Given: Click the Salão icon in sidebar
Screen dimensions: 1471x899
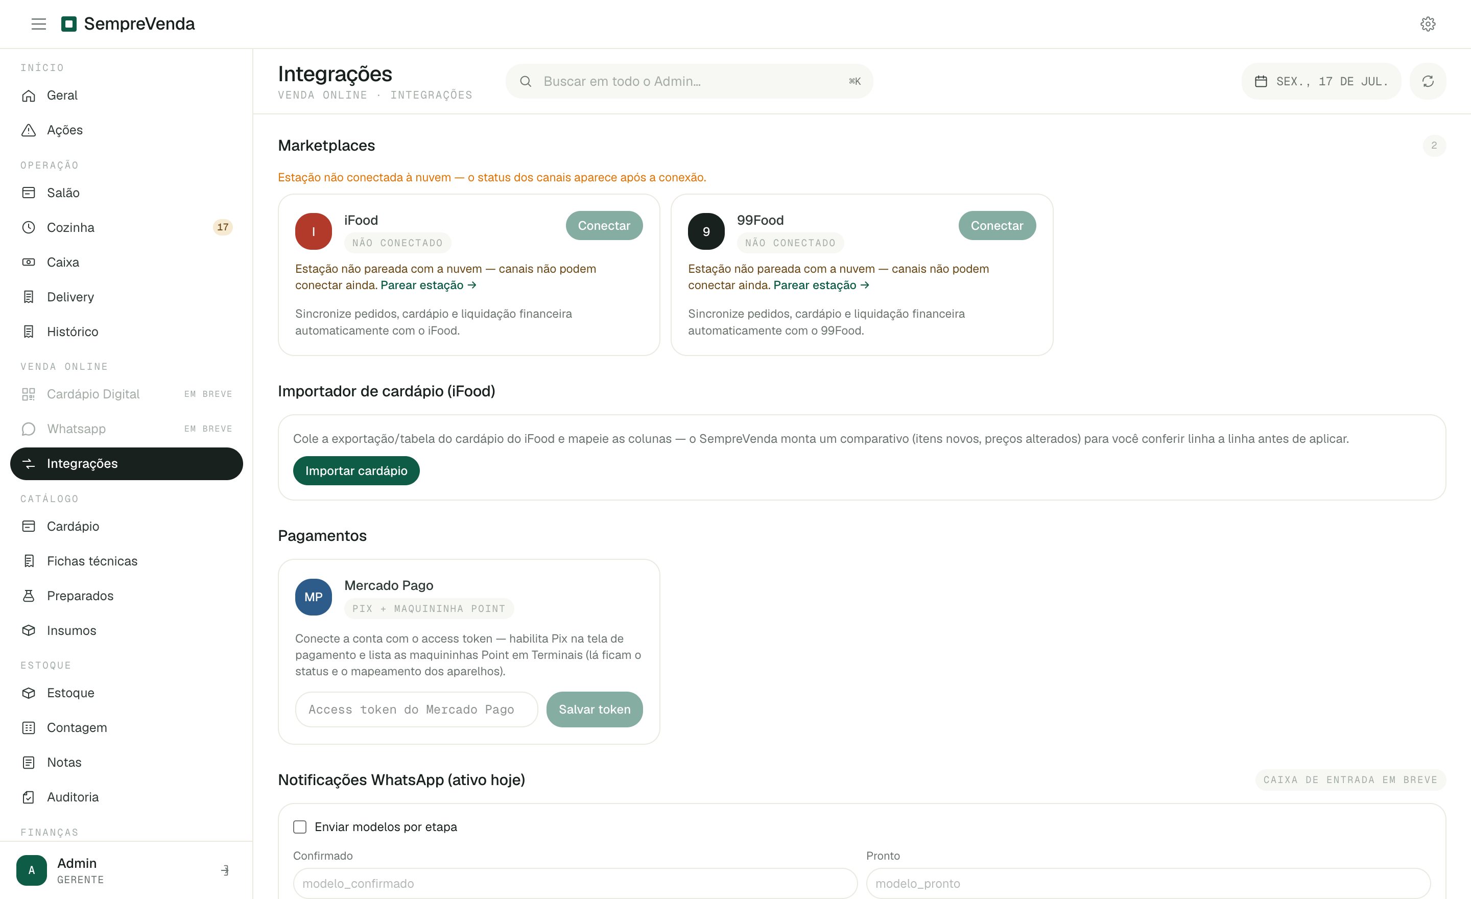Looking at the screenshot, I should pos(29,193).
